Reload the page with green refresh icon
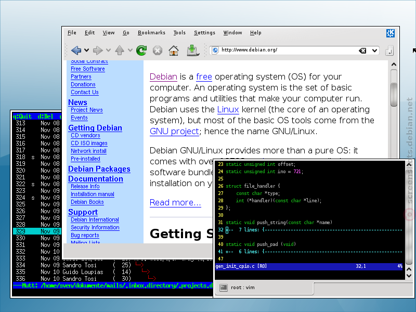The width and height of the screenshot is (416, 312). click(x=141, y=50)
